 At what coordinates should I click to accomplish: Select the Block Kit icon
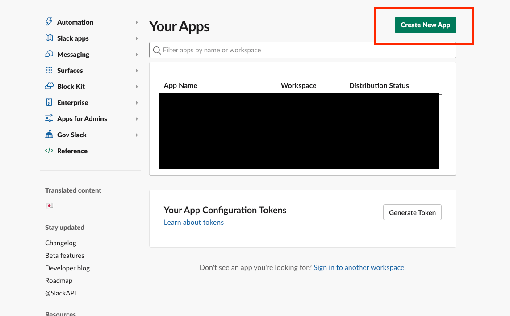pos(49,86)
